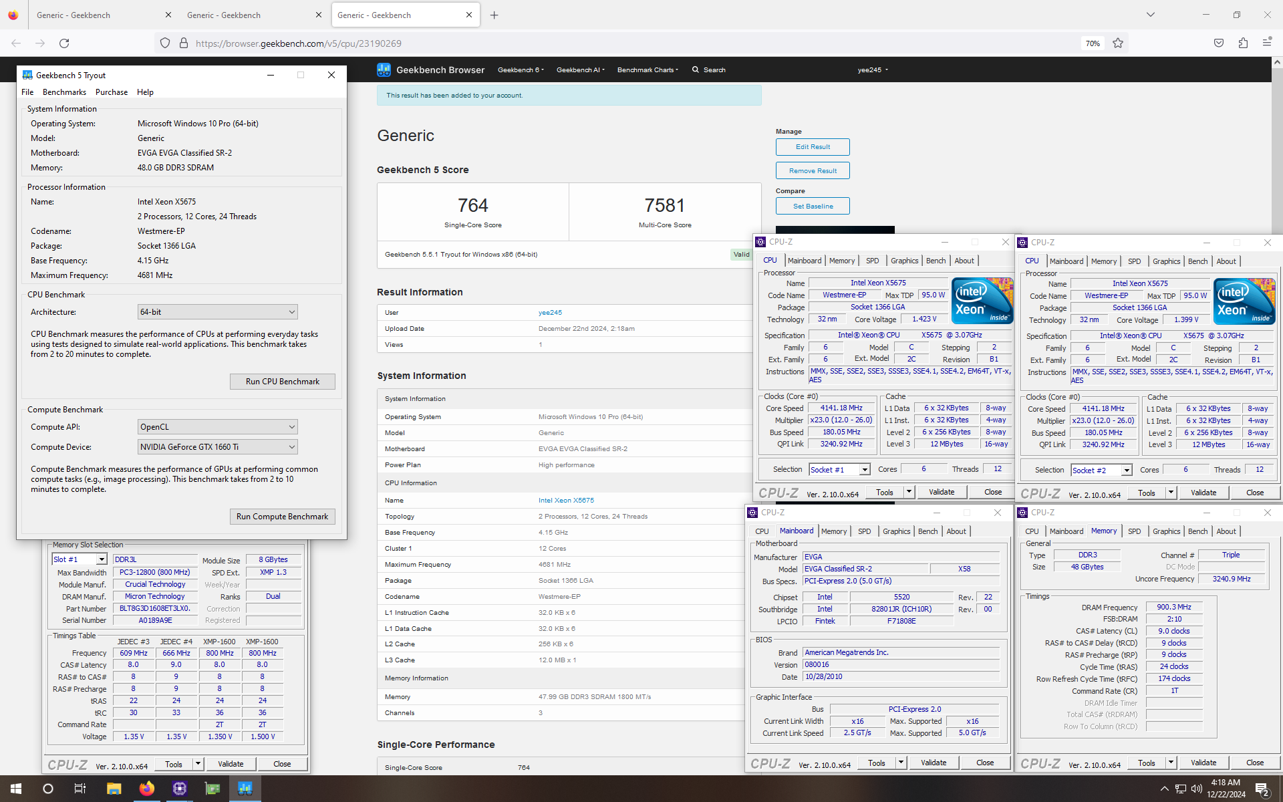Open notification center icon

1262,789
